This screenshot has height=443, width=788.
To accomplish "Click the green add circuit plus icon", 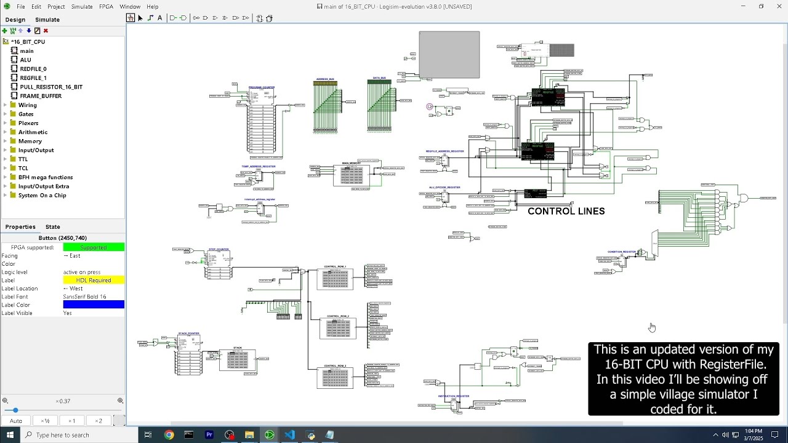I will [x=4, y=31].
